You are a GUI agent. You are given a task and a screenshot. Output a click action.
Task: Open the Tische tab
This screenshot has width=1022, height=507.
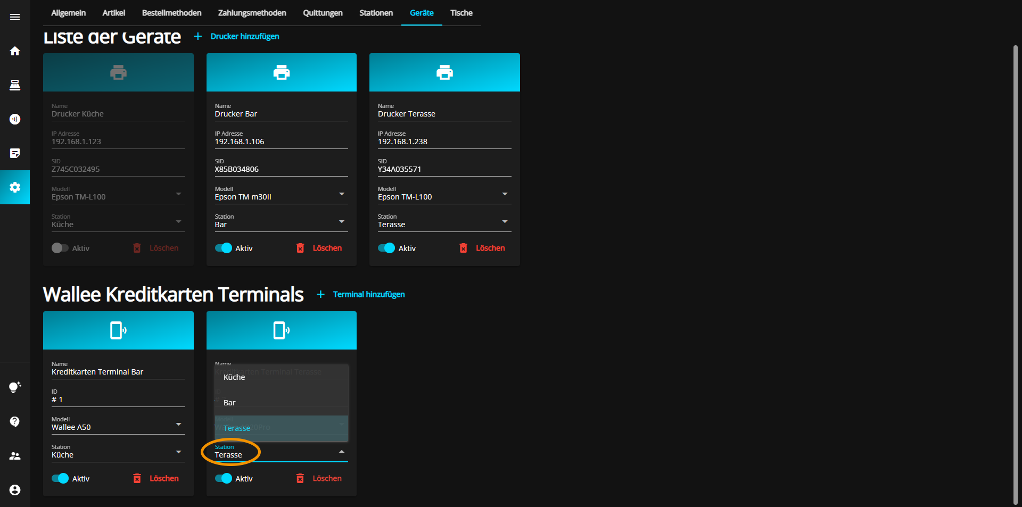point(461,13)
